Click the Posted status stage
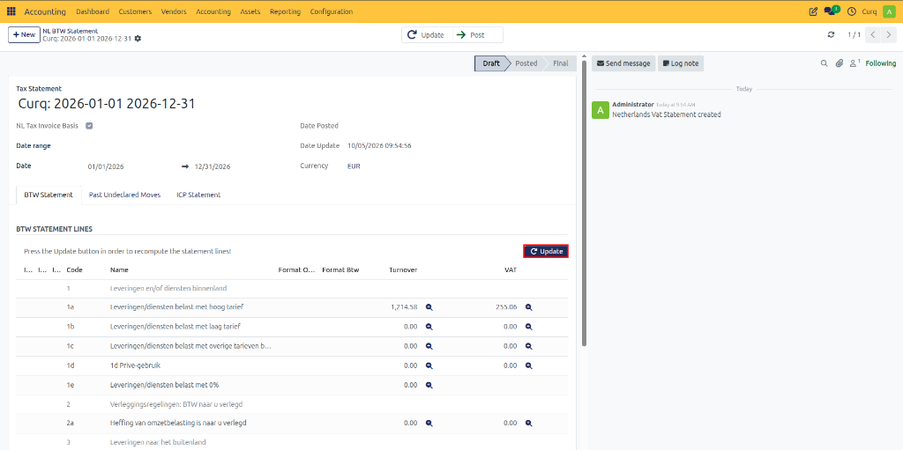The height and width of the screenshot is (450, 903). click(526, 63)
